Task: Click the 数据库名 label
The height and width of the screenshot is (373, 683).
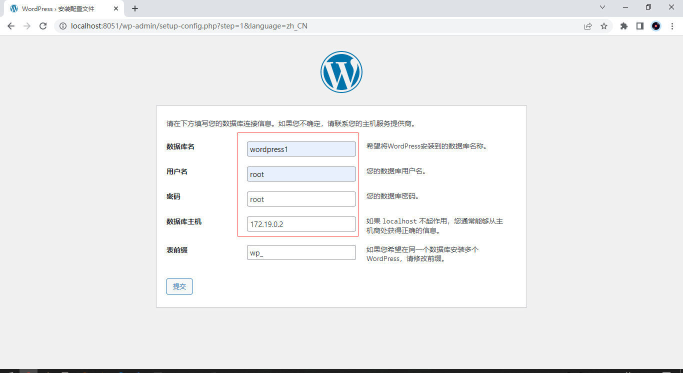Action: (x=180, y=146)
